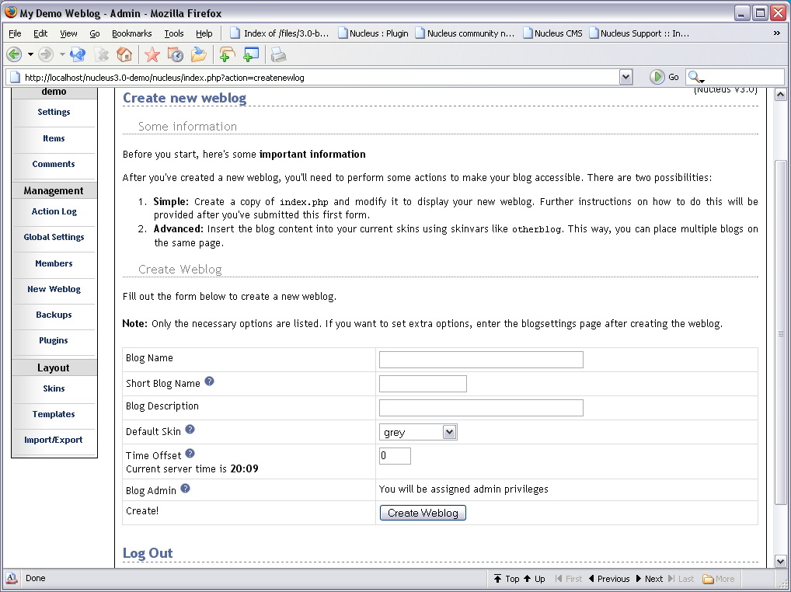Open the Backups link

tap(54, 315)
